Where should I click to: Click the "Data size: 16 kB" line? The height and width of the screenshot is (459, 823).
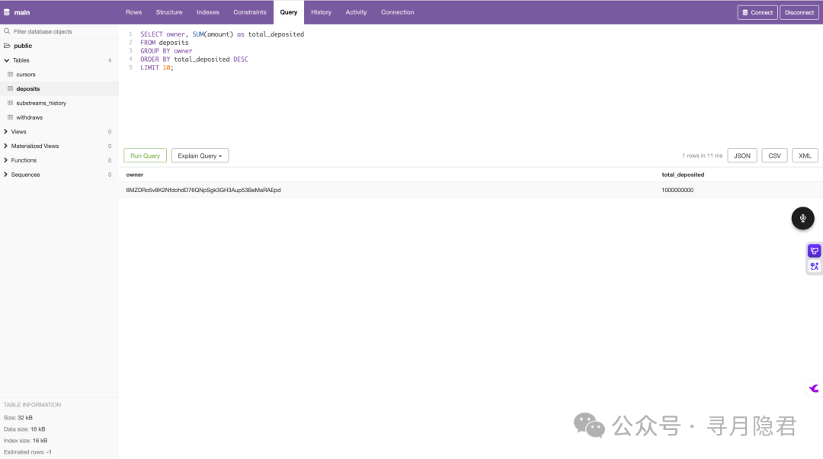point(24,429)
